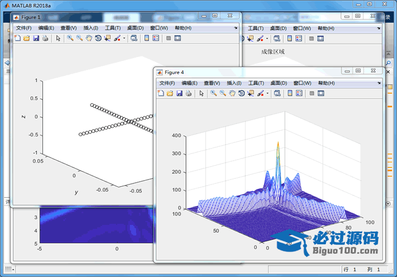Open 窗口(W) menu in Figure 4
397x277 pixels.
pos(302,83)
